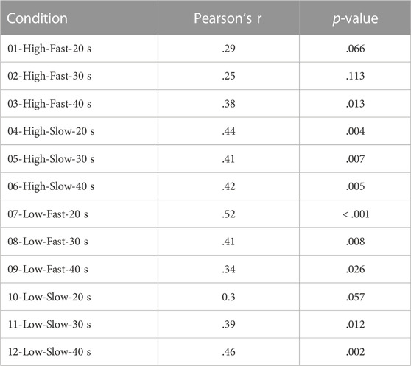
Task: Click the < .001 p-value cell
Action: click(x=356, y=214)
